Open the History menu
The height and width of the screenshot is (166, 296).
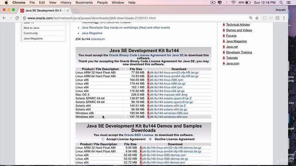(x=66, y=3)
